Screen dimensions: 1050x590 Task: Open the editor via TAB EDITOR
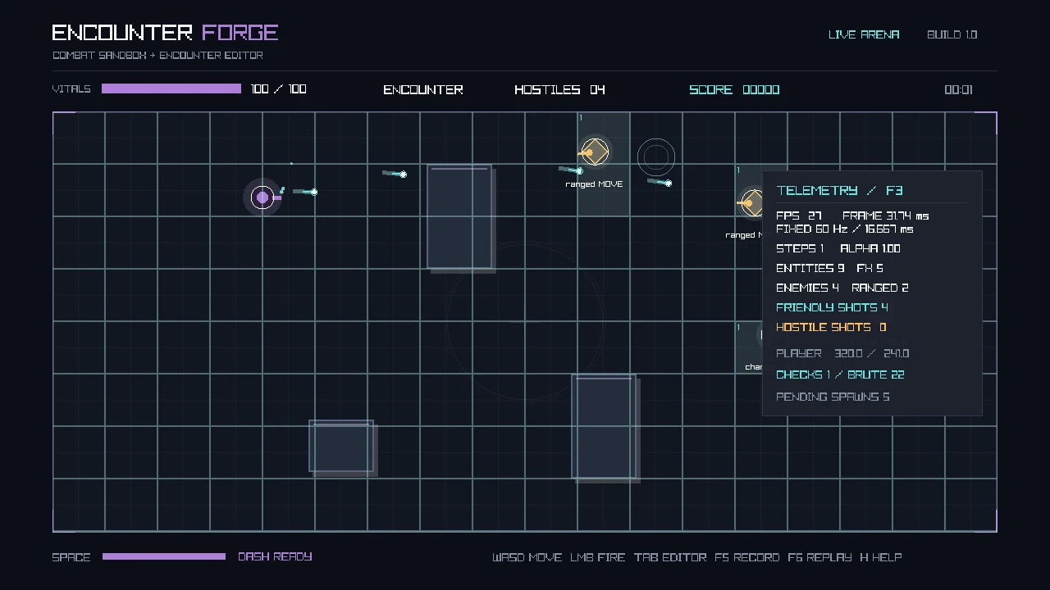(x=670, y=557)
